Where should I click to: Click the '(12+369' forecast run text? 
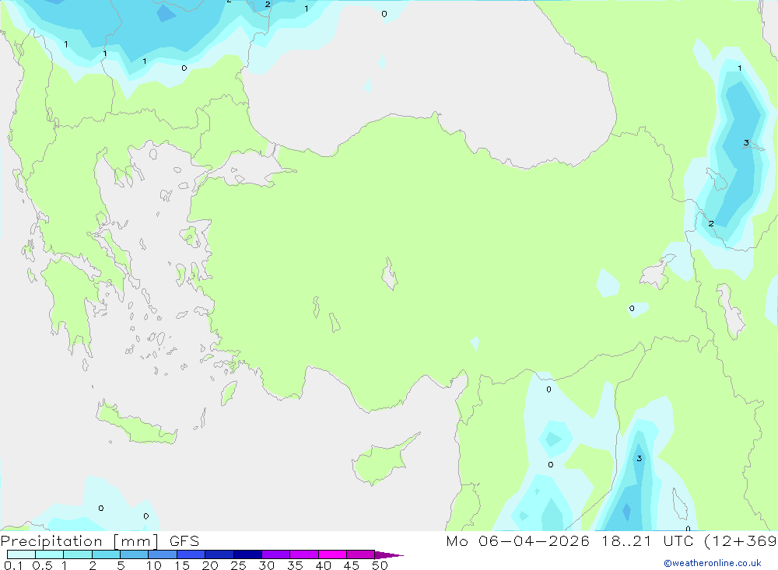(741, 540)
